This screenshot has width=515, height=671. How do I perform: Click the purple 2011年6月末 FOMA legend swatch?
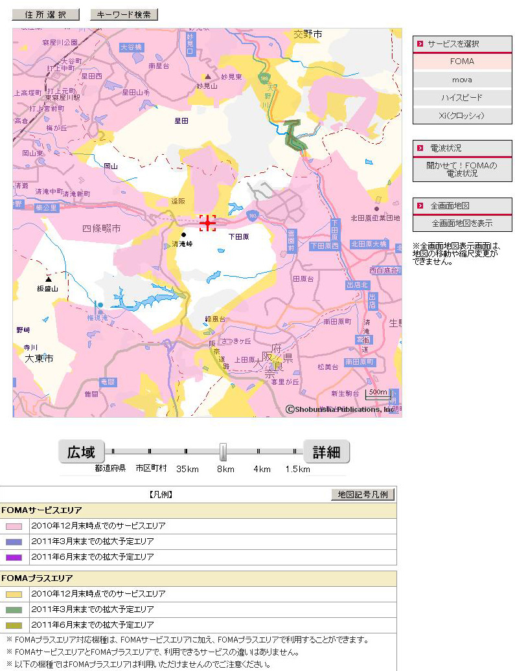(14, 558)
